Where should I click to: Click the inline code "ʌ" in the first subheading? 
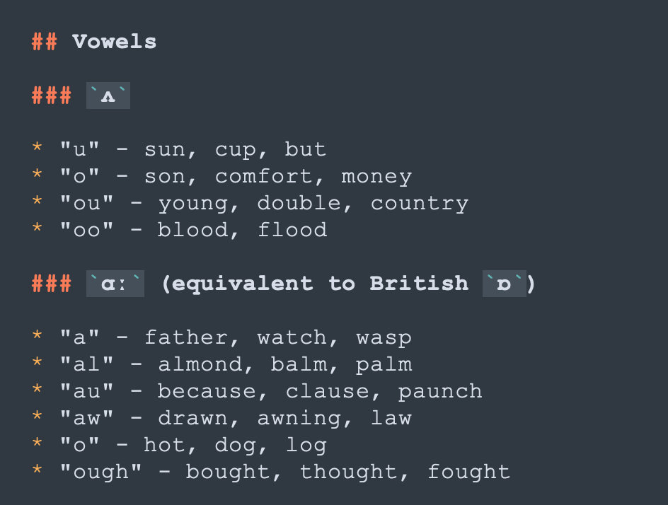(108, 96)
